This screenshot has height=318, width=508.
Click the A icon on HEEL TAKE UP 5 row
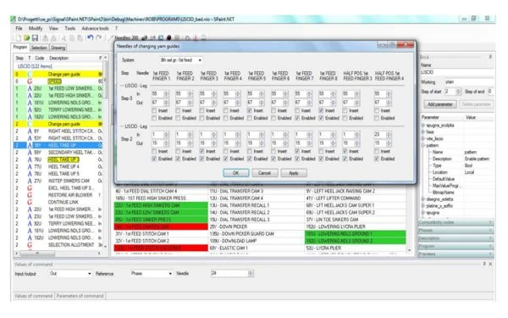[x=30, y=174]
